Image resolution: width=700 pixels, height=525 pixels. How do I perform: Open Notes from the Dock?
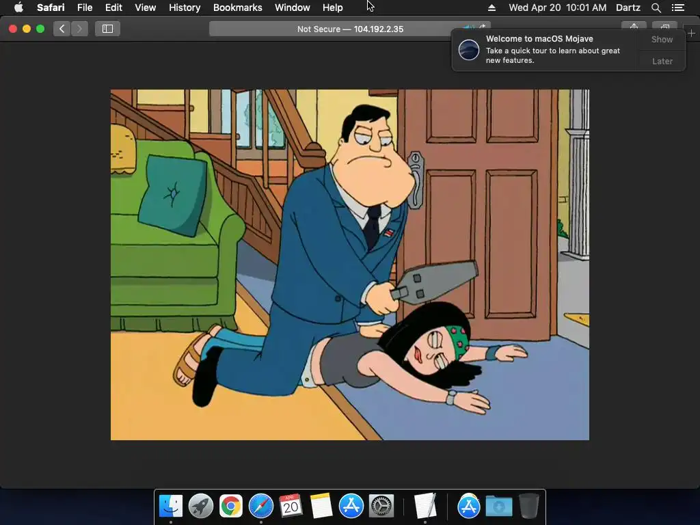point(321,507)
